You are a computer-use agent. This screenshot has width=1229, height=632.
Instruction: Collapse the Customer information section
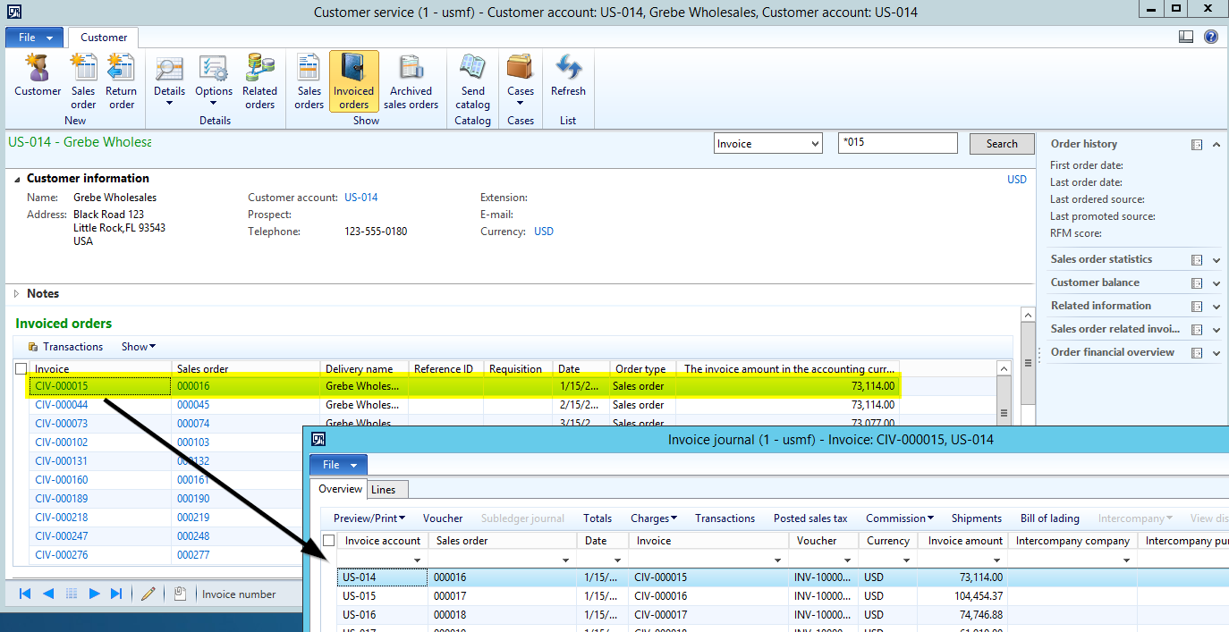19,179
